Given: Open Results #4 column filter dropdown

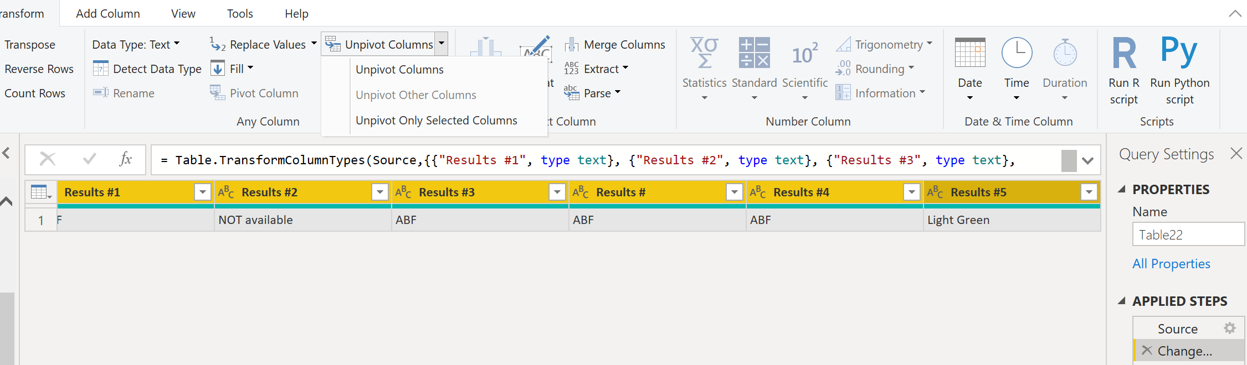Looking at the screenshot, I should (x=912, y=192).
